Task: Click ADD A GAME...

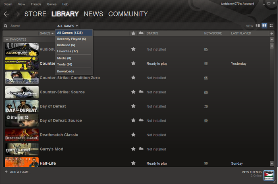Action: pos(21,172)
